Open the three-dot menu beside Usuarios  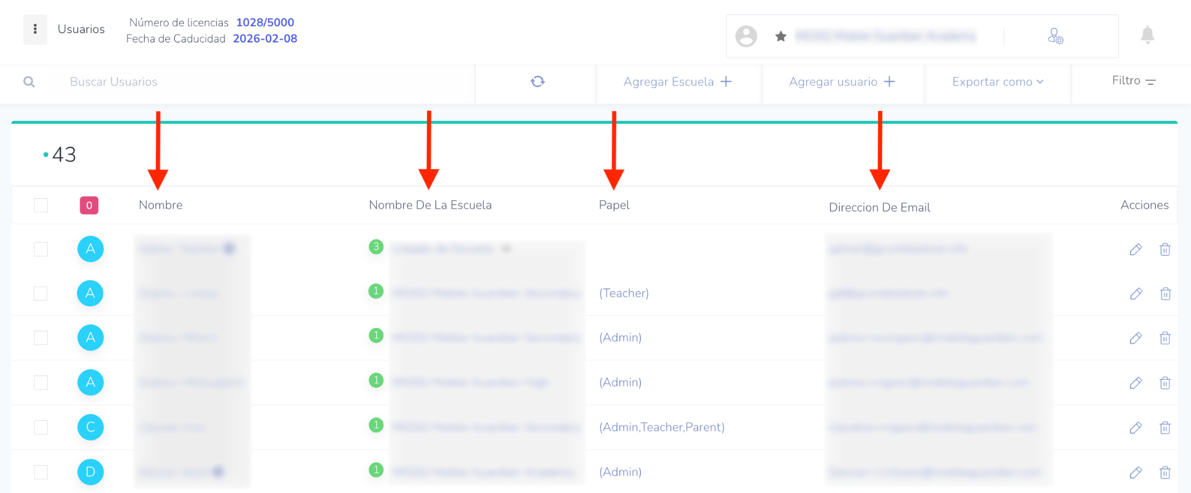pyautogui.click(x=35, y=29)
